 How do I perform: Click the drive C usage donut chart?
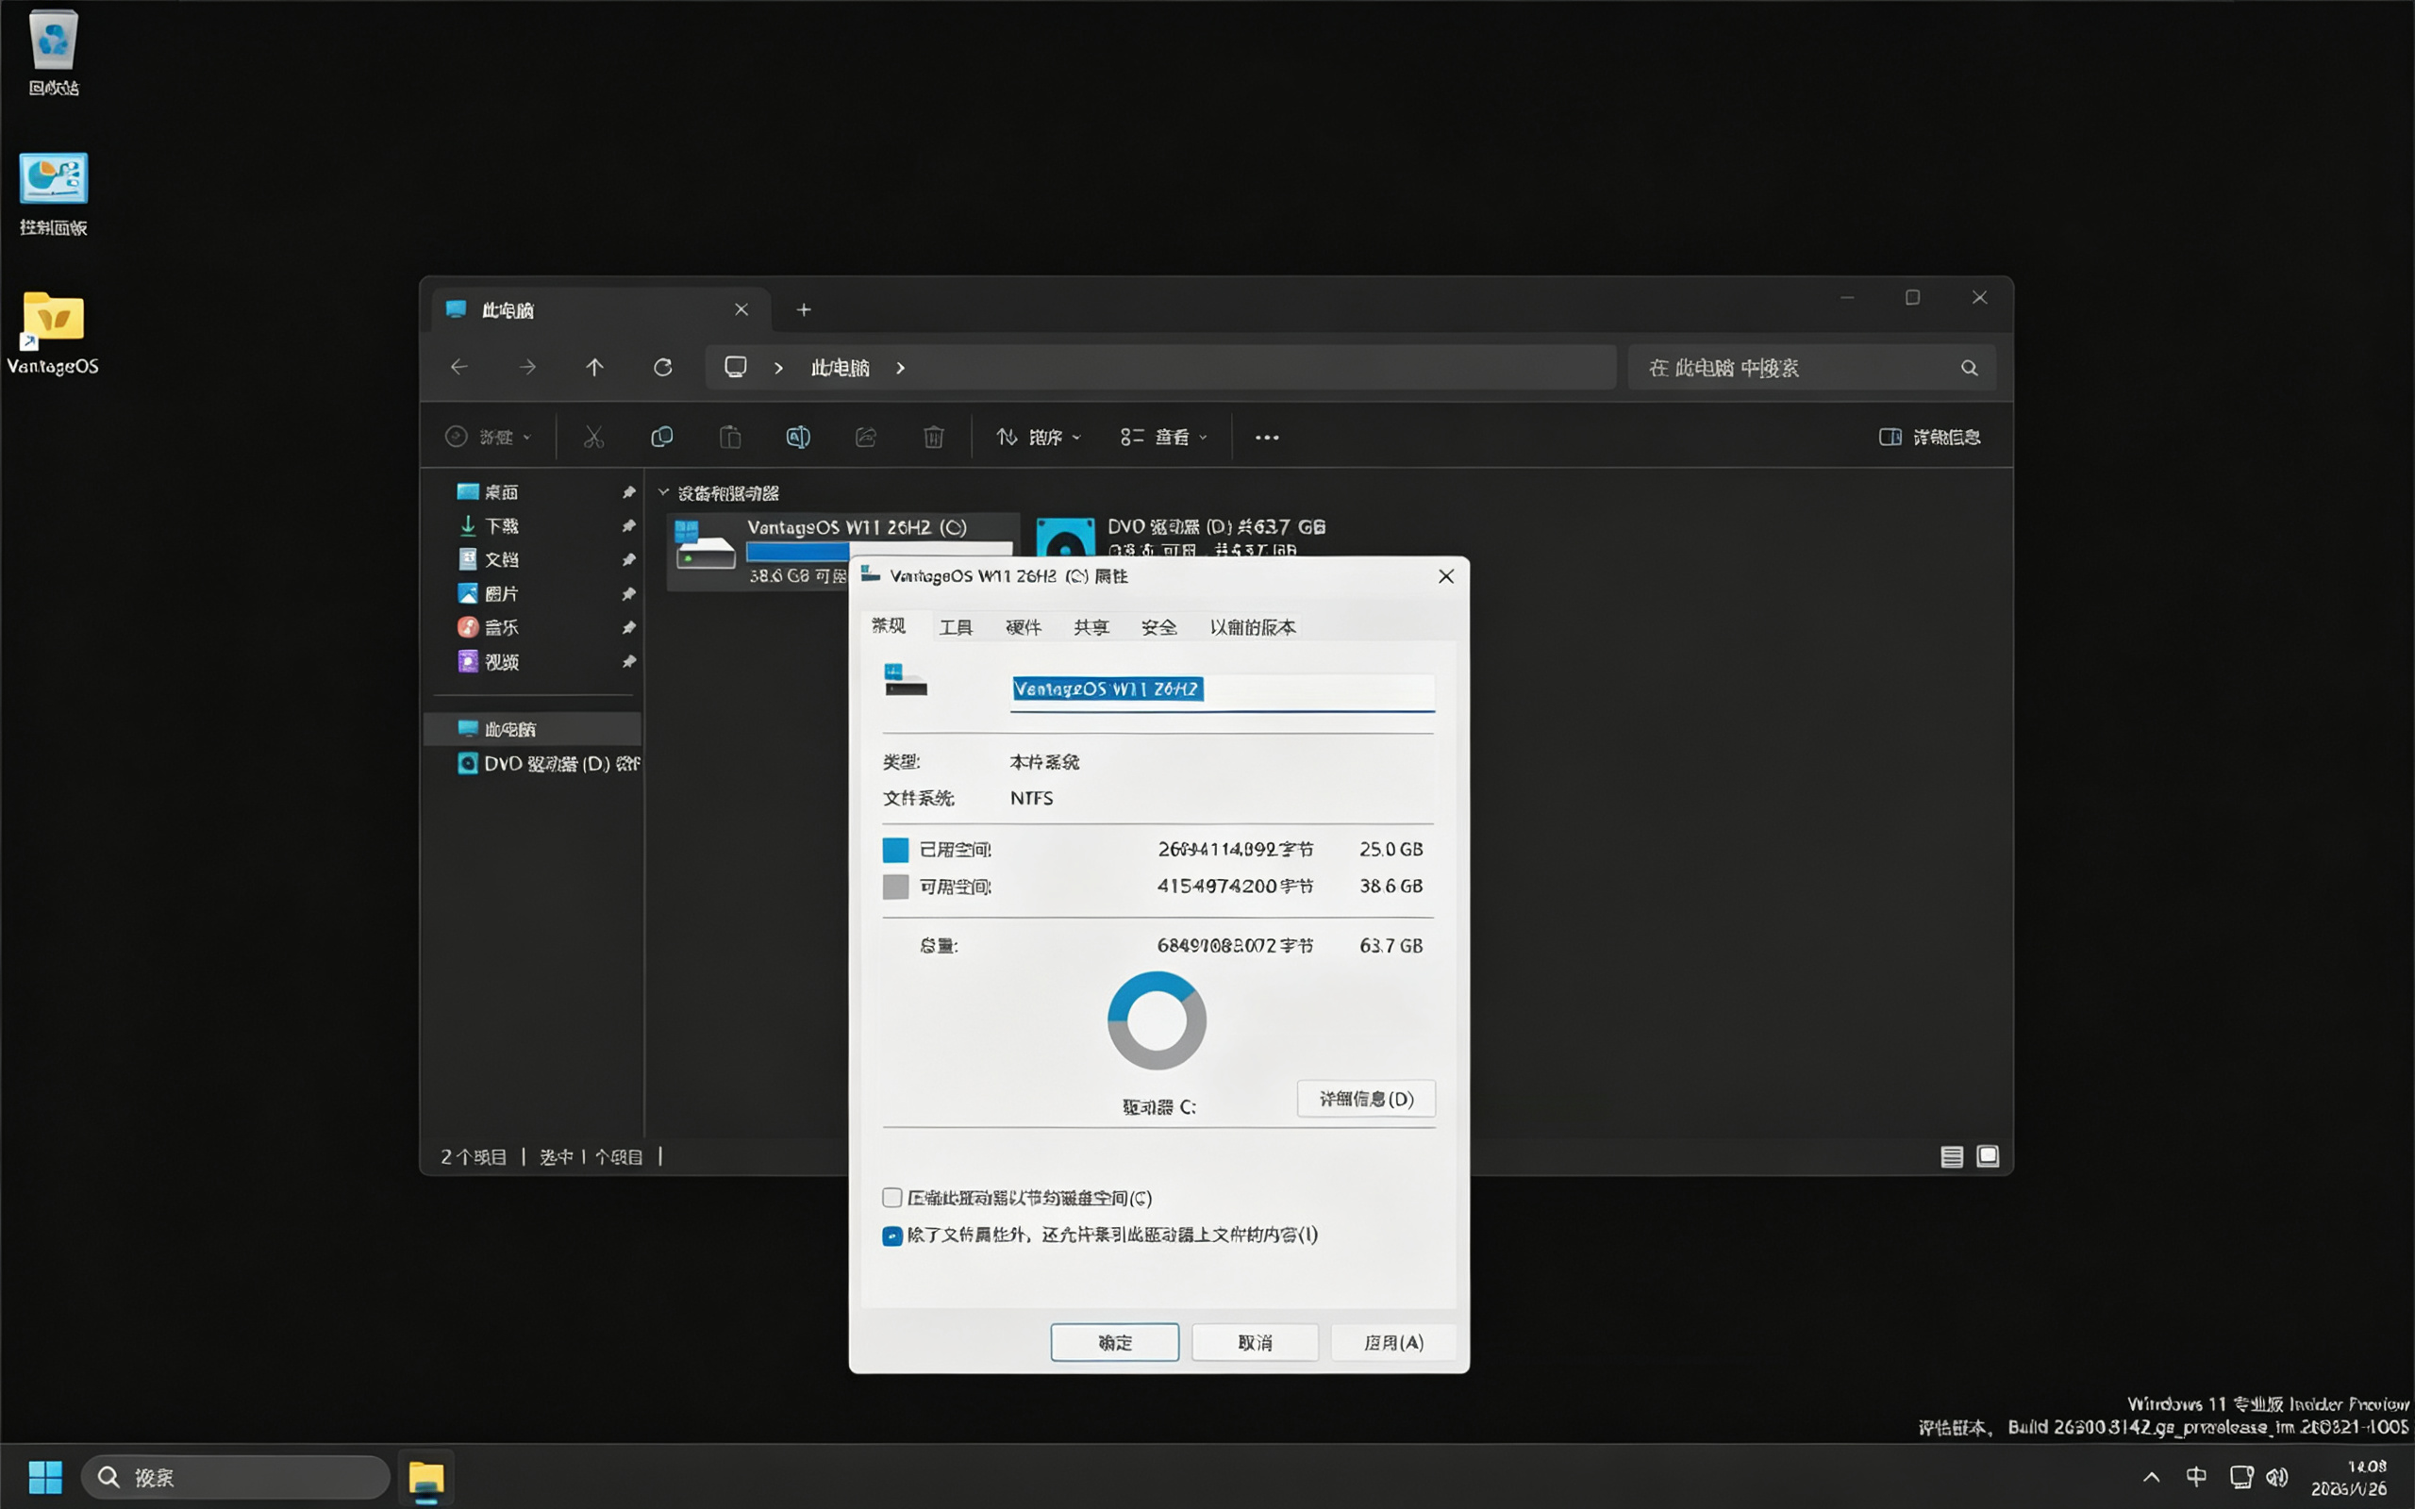tap(1157, 1020)
